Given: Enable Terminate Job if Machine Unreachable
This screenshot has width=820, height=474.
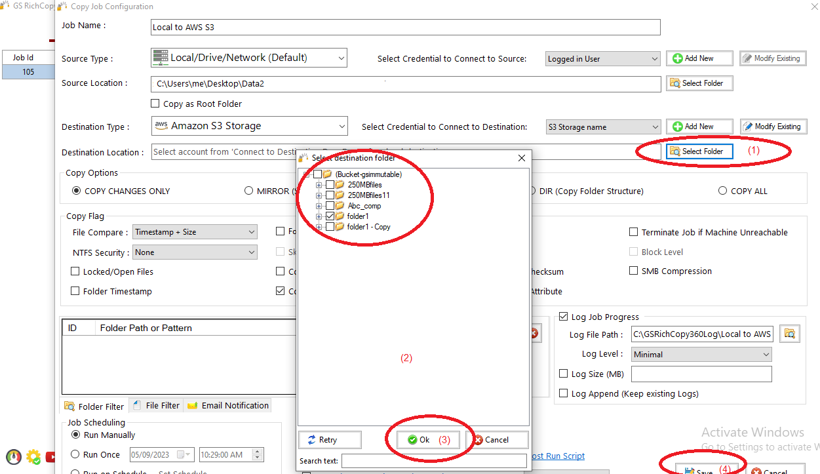Looking at the screenshot, I should tap(634, 232).
